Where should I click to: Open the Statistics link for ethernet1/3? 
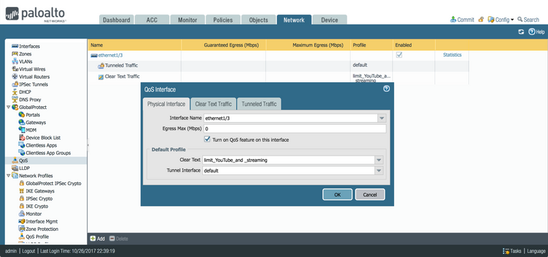[x=452, y=55]
